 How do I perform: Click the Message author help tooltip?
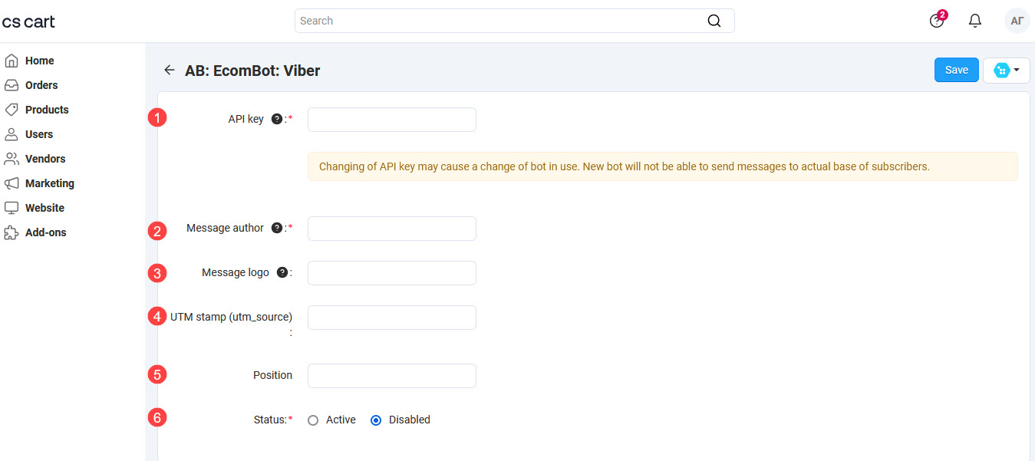click(278, 227)
